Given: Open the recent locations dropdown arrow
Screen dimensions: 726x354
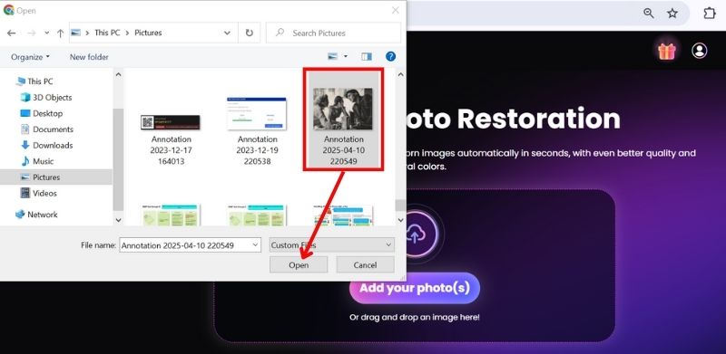Looking at the screenshot, I should click(47, 33).
